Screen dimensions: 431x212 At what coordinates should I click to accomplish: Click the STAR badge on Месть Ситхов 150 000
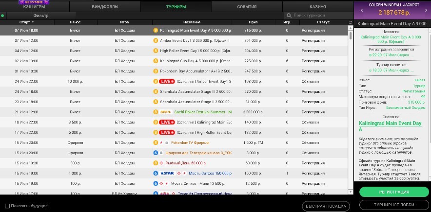pos(166,173)
